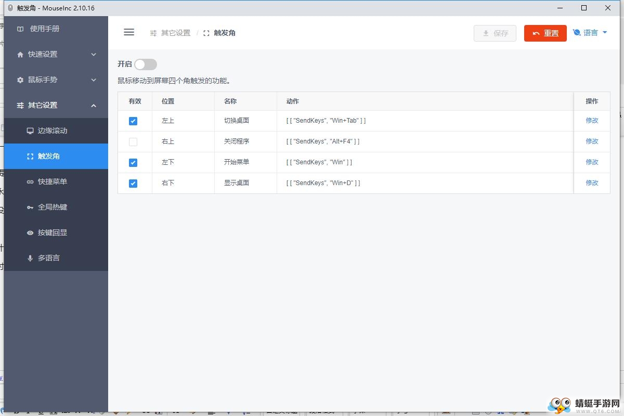The width and height of the screenshot is (624, 416).
Task: Click 修改 for the 关闭程序 row
Action: pos(592,141)
